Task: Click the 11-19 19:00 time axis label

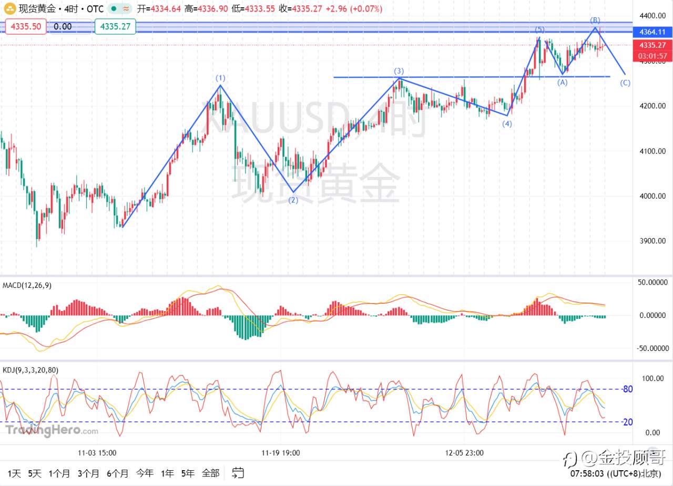Action: point(280,452)
